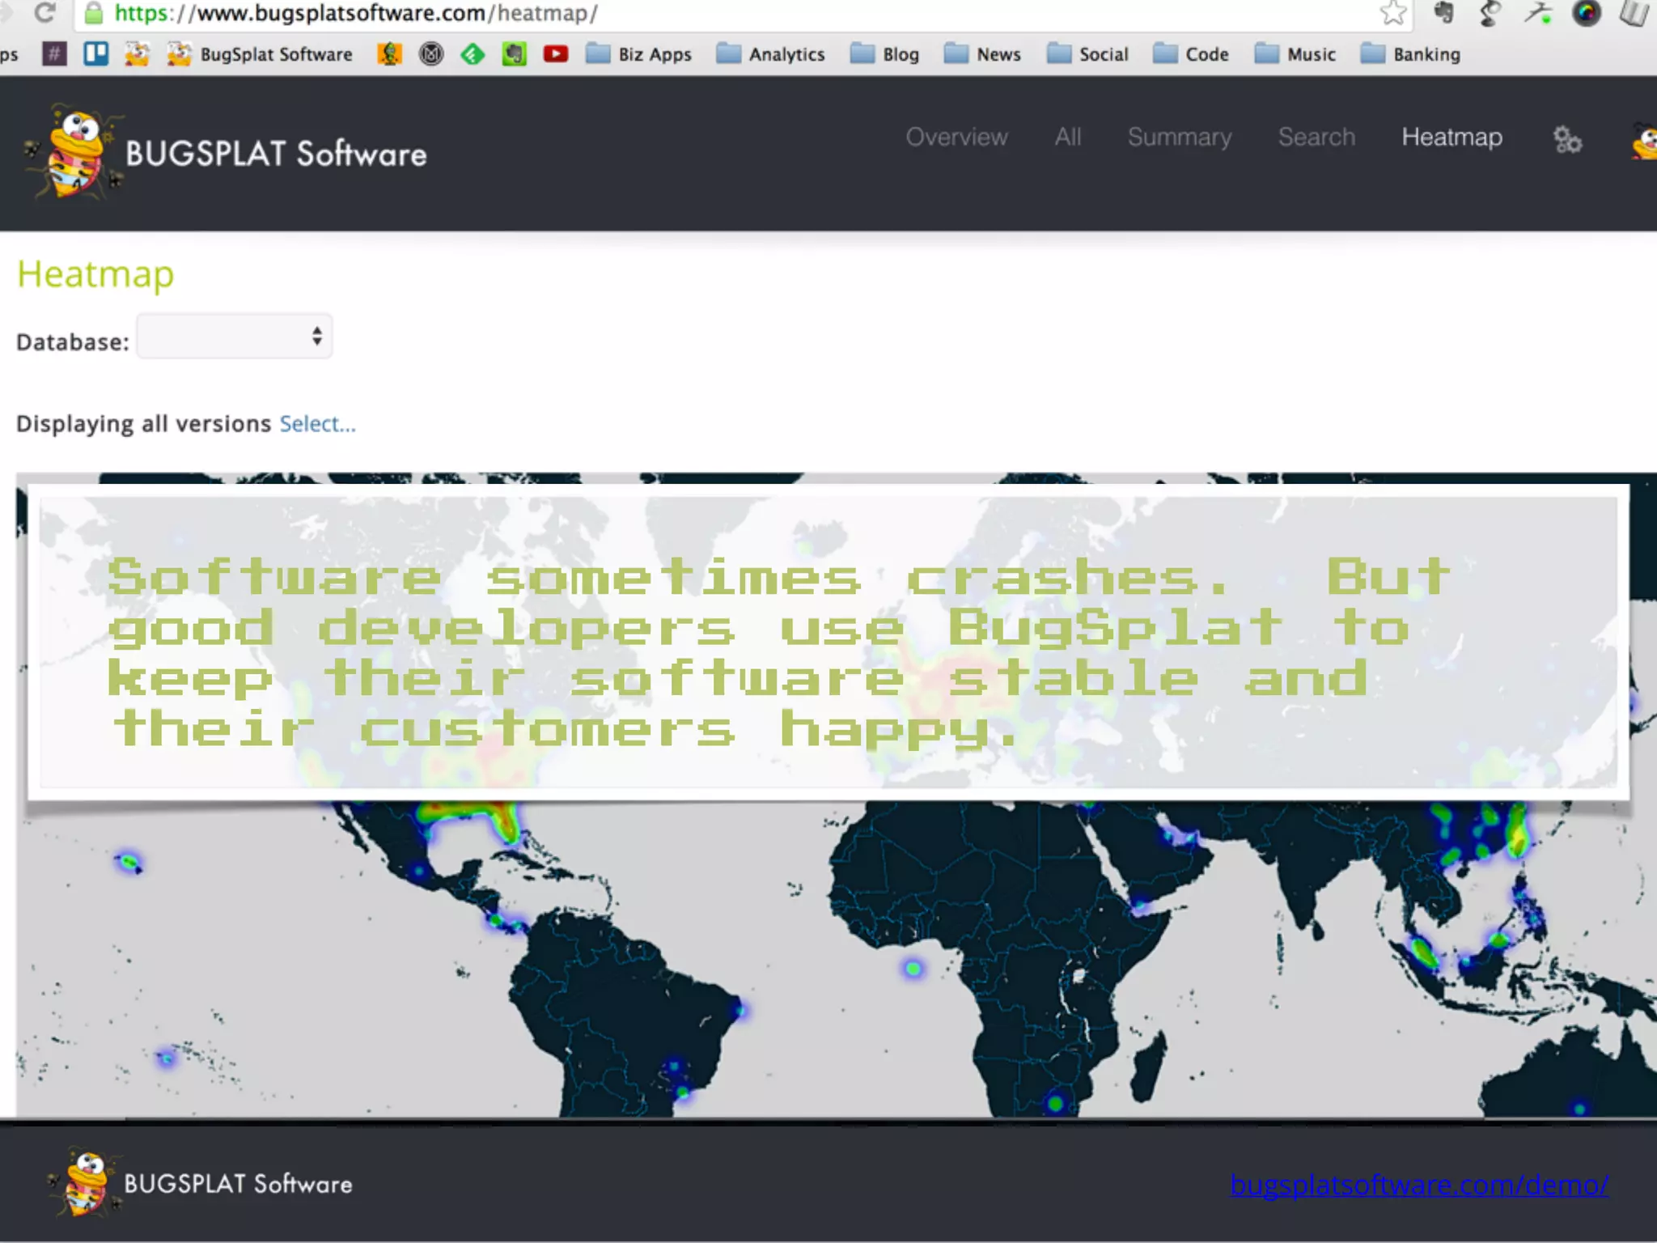Viewport: 1657px width, 1243px height.
Task: Click the BUGSPLAT Software header title
Action: pos(276,154)
